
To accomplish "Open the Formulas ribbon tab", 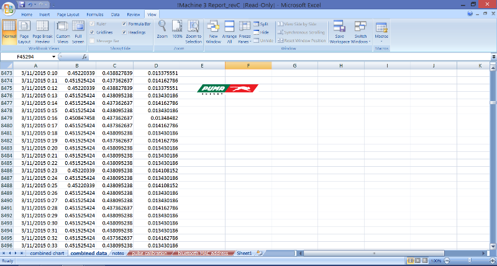I will 95,14.
